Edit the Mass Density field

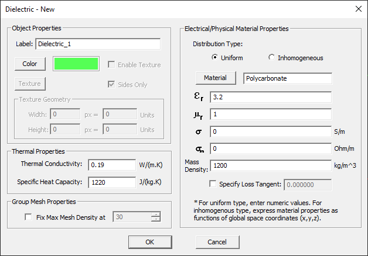click(271, 167)
